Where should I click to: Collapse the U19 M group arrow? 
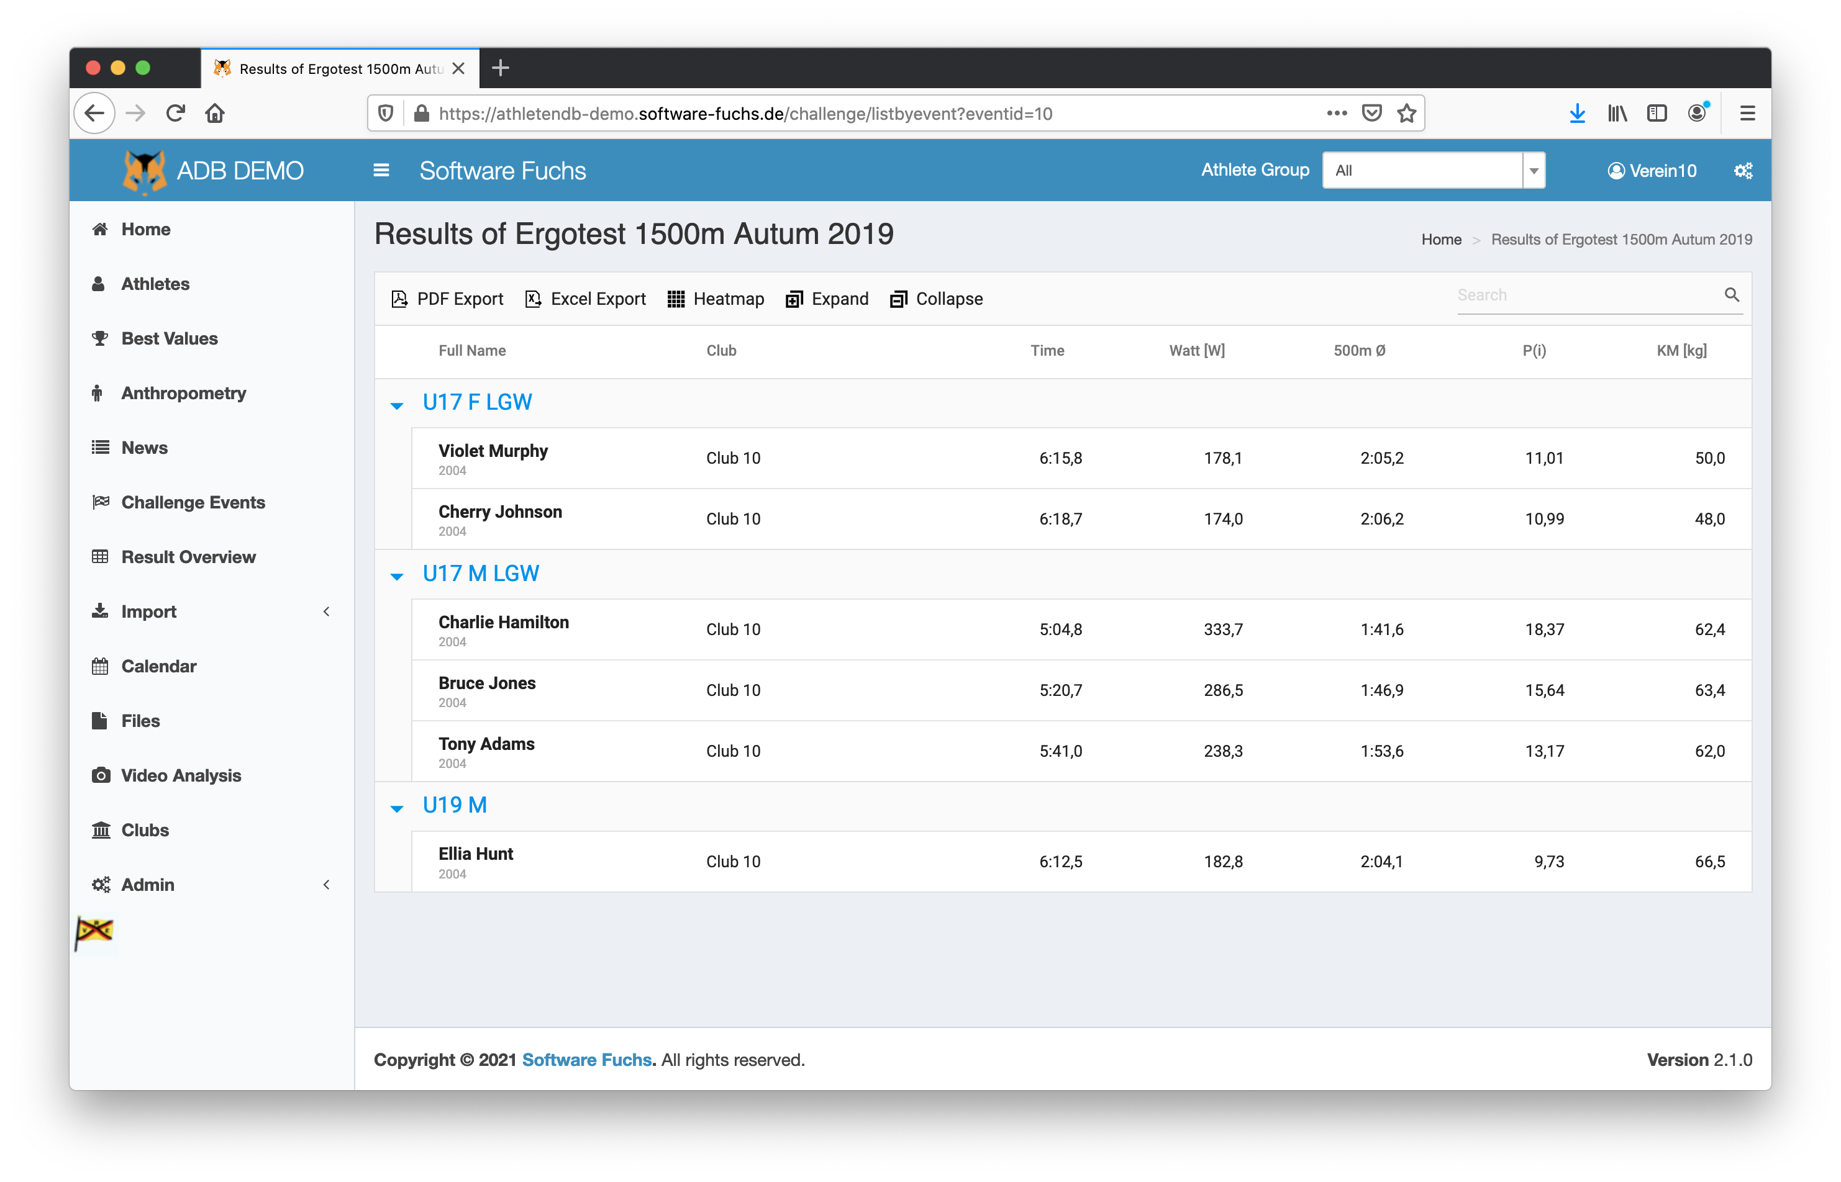pos(397,808)
